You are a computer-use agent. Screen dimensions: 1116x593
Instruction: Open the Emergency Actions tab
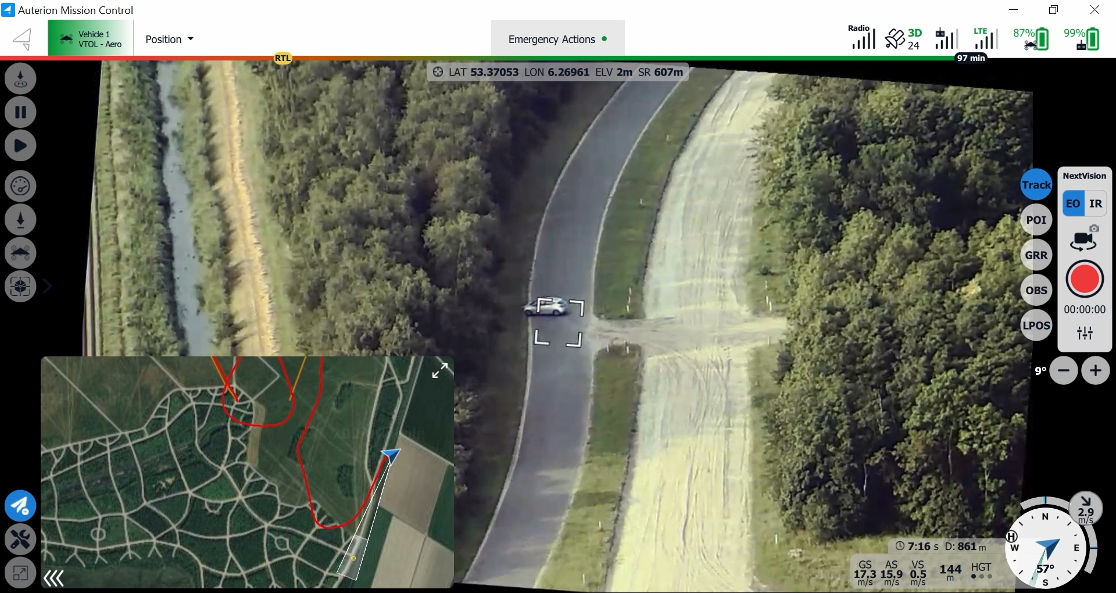pos(557,39)
